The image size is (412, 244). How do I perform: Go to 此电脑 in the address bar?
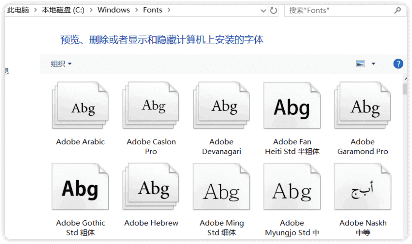18,10
